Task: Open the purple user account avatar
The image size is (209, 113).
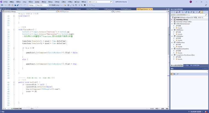Action: 191,2
